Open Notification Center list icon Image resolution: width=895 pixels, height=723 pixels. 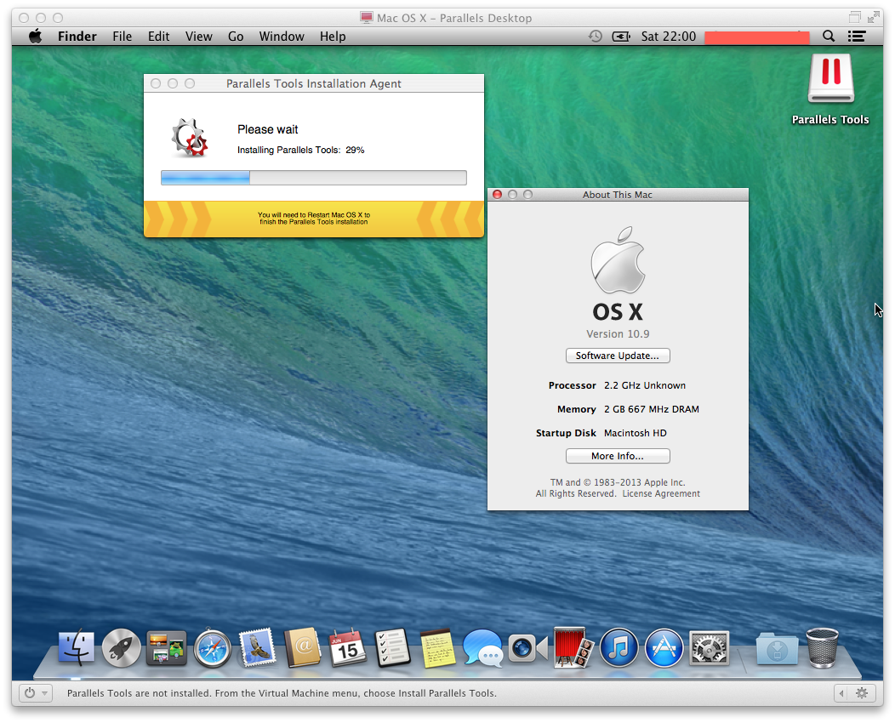coord(856,37)
